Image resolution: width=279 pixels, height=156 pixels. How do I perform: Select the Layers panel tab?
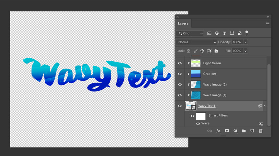tap(183, 24)
